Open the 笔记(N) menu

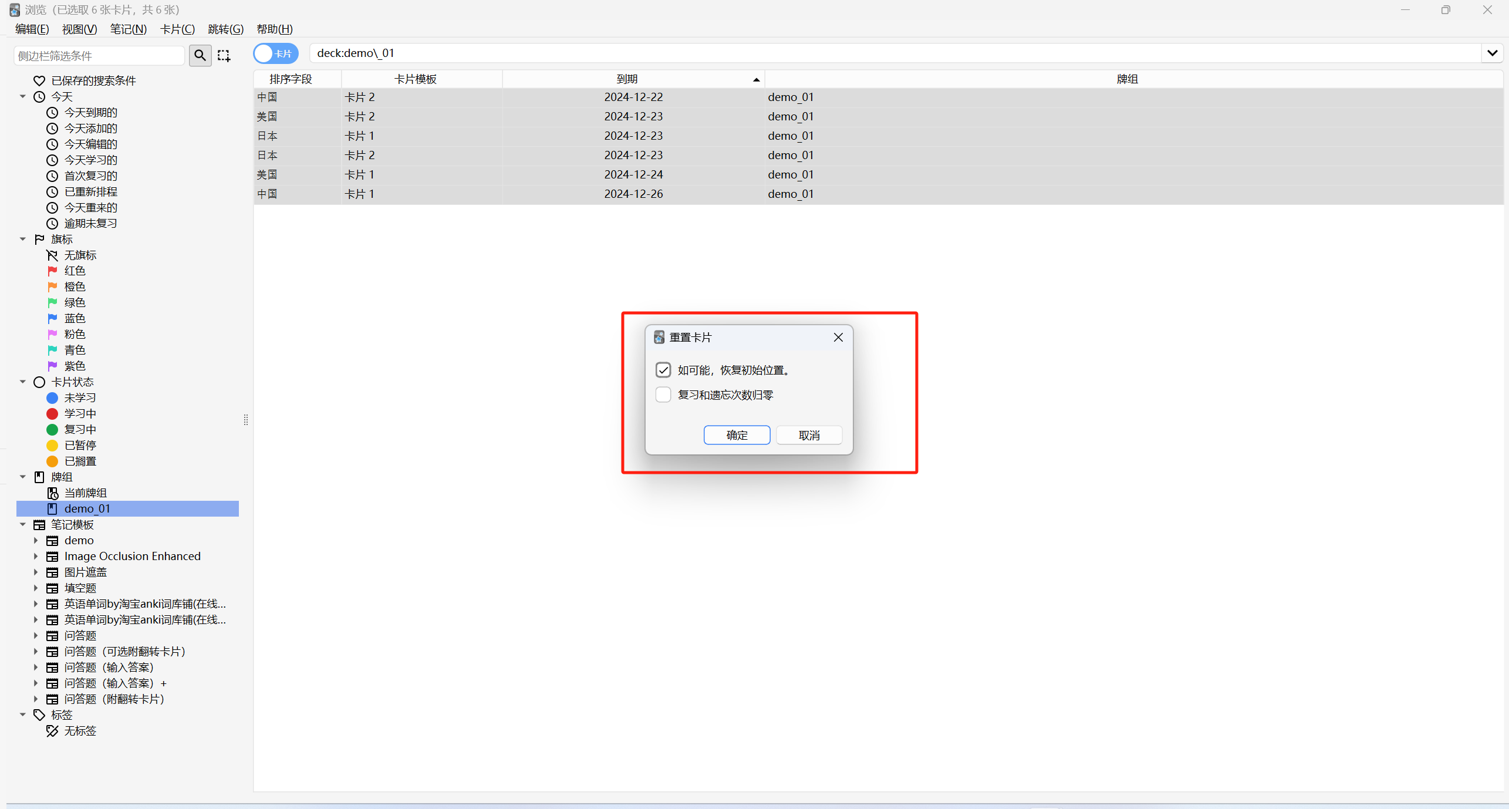[x=128, y=29]
